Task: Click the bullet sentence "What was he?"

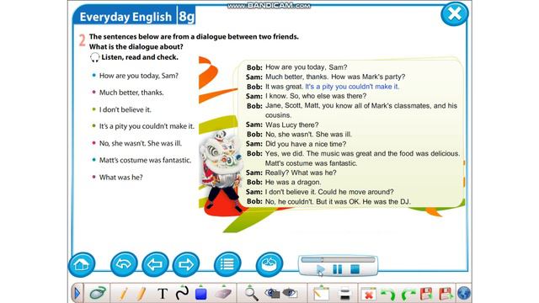Action: pyautogui.click(x=121, y=178)
